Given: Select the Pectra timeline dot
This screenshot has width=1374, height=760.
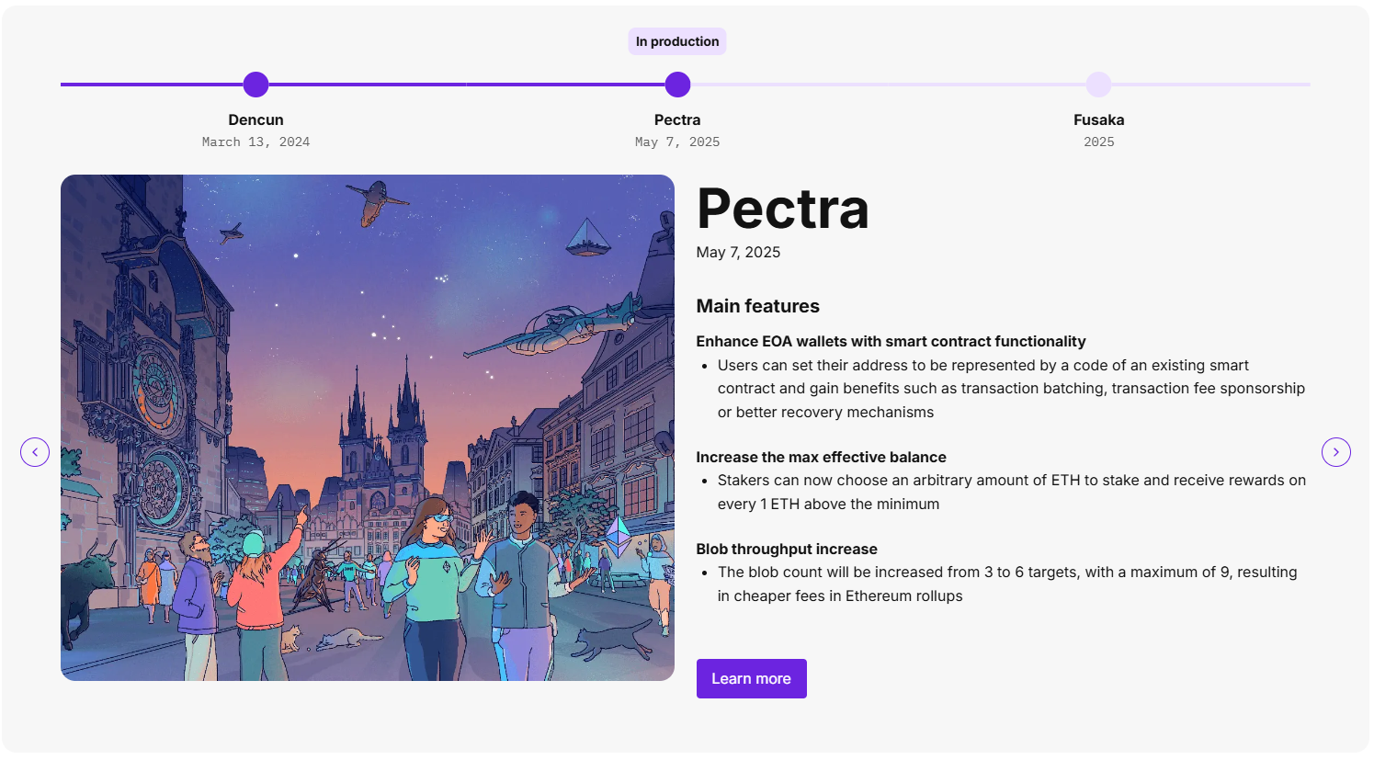Looking at the screenshot, I should tap(677, 85).
